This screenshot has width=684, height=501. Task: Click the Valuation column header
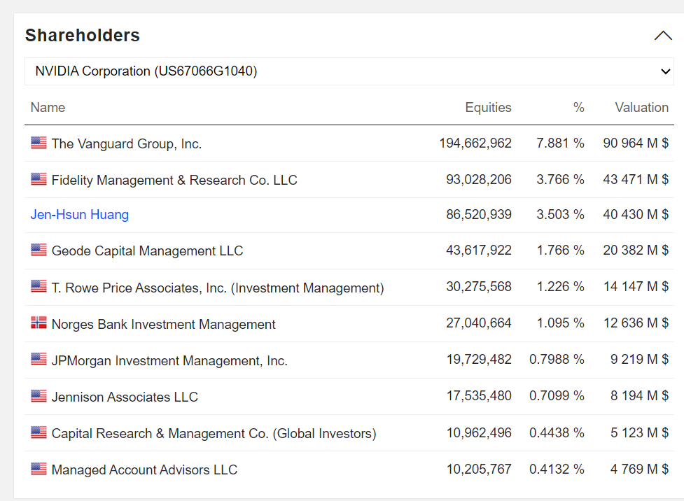[x=641, y=108]
